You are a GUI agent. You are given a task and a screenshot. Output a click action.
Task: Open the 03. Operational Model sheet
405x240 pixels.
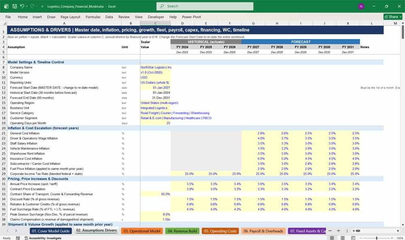[x=142, y=231]
